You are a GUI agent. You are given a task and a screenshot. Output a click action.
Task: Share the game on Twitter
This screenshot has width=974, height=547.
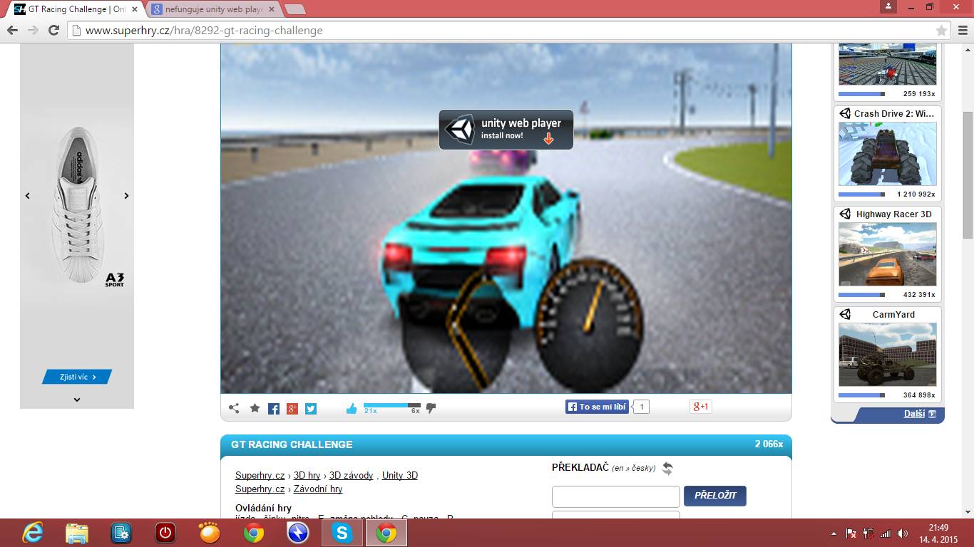(311, 408)
